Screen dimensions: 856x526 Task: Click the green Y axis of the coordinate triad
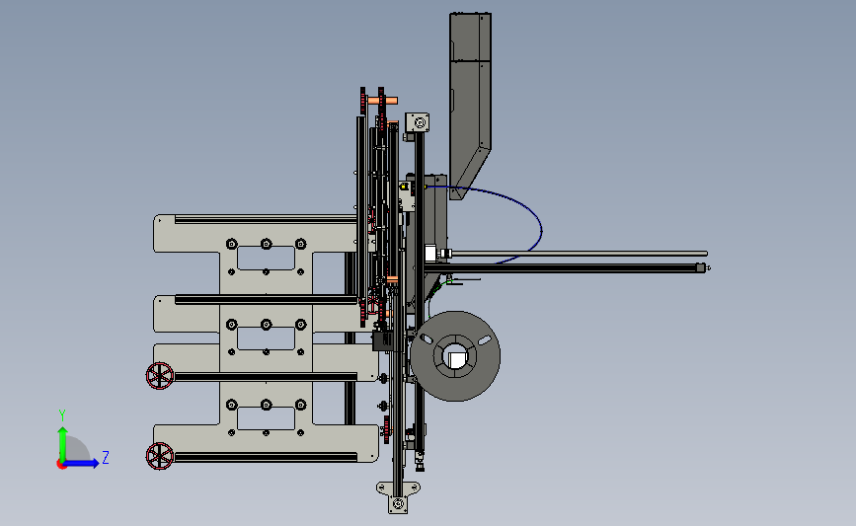click(x=62, y=445)
